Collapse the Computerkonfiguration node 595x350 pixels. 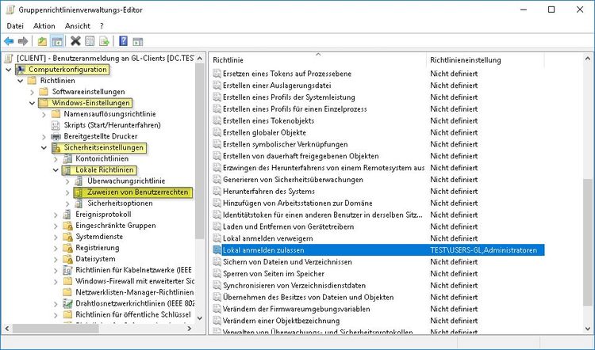[x=9, y=70]
